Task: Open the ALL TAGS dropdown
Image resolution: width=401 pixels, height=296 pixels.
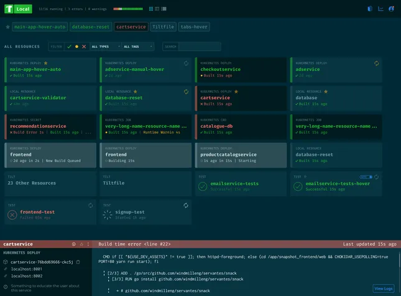Action: click(138, 47)
